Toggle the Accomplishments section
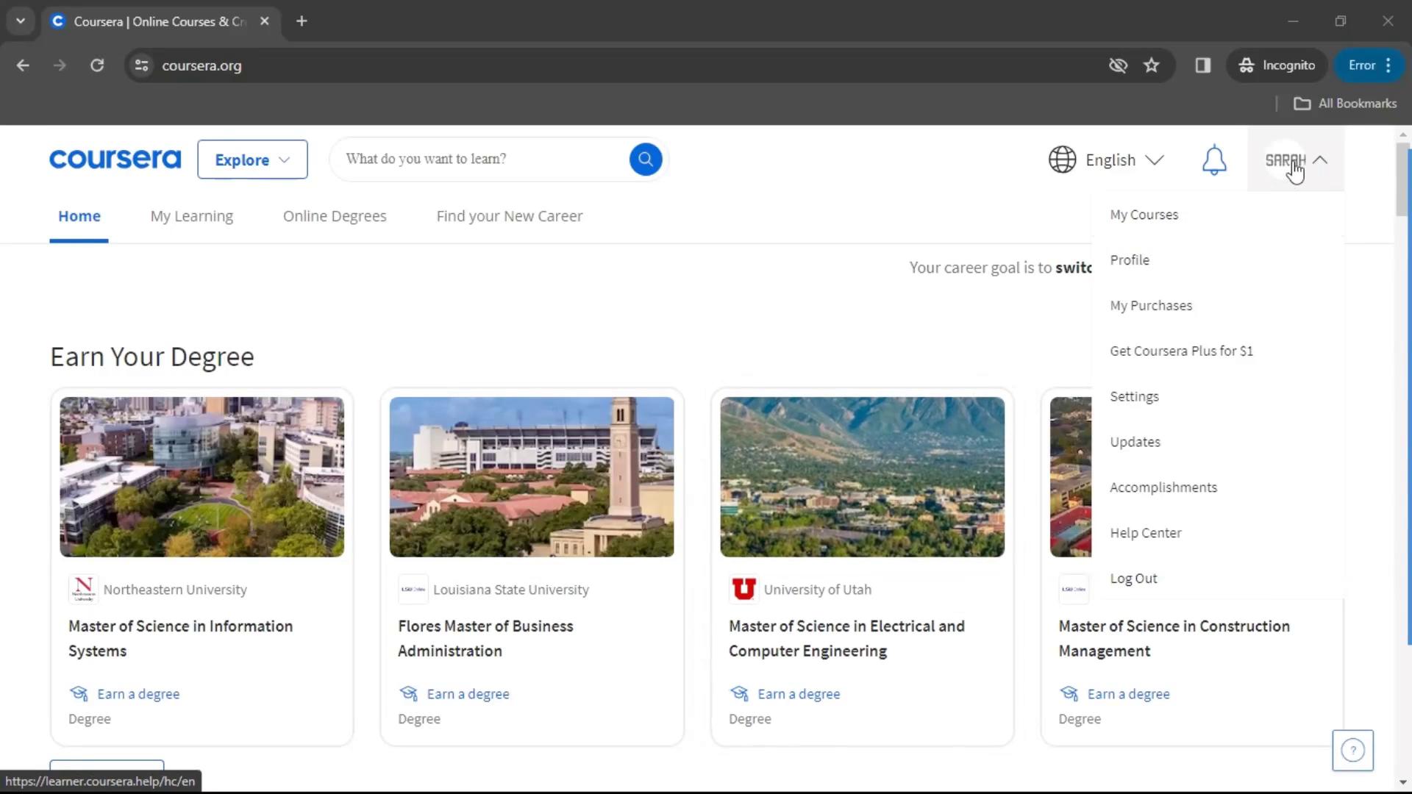The height and width of the screenshot is (794, 1412). [x=1163, y=487]
